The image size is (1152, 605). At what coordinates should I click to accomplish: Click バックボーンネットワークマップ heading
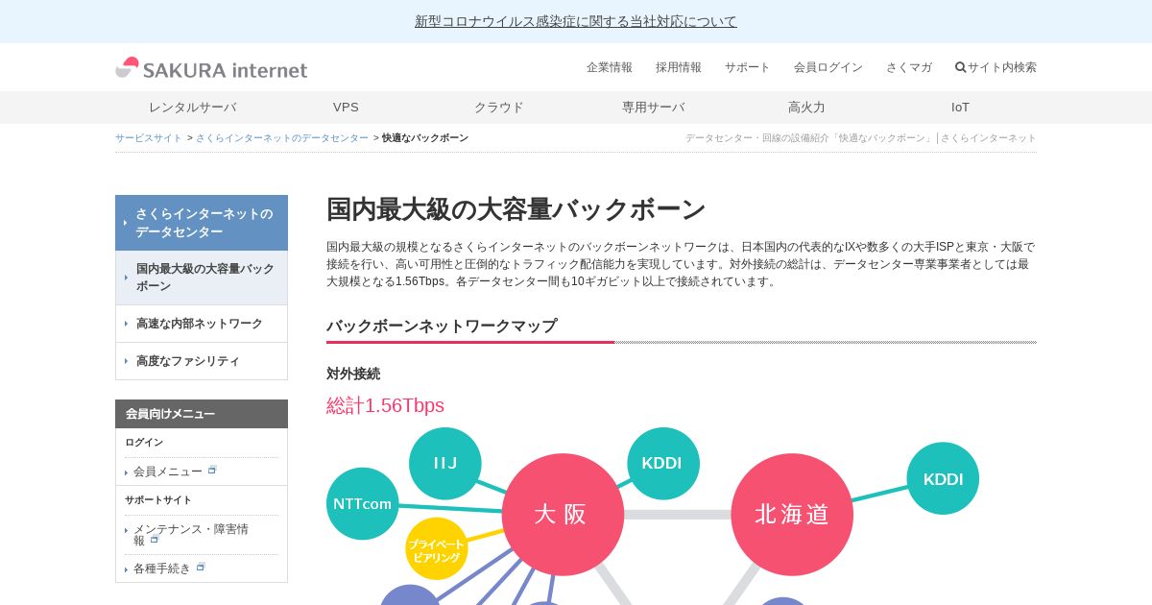click(x=442, y=326)
